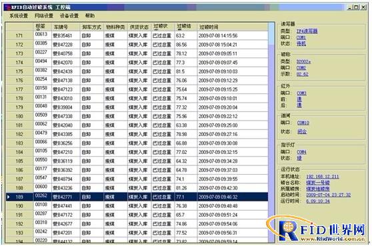Click the startup time 2009-07-04 link

pos(329,195)
